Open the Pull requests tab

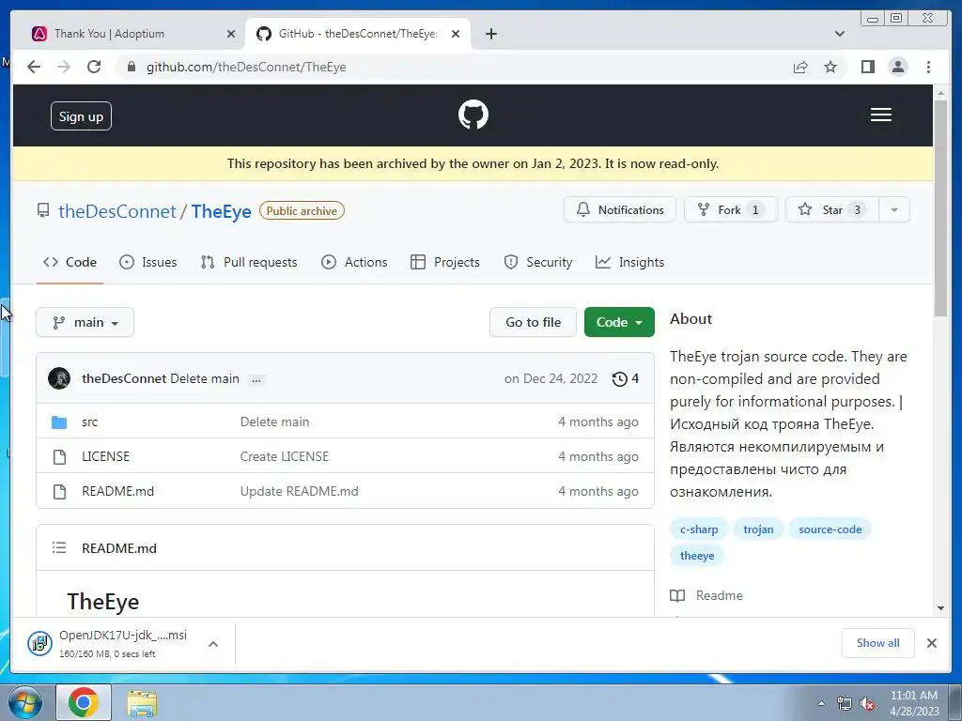pyautogui.click(x=248, y=263)
